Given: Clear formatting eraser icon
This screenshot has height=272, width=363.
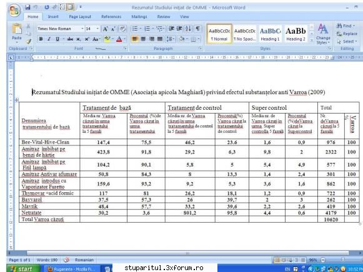Looking at the screenshot, I should (122, 29).
